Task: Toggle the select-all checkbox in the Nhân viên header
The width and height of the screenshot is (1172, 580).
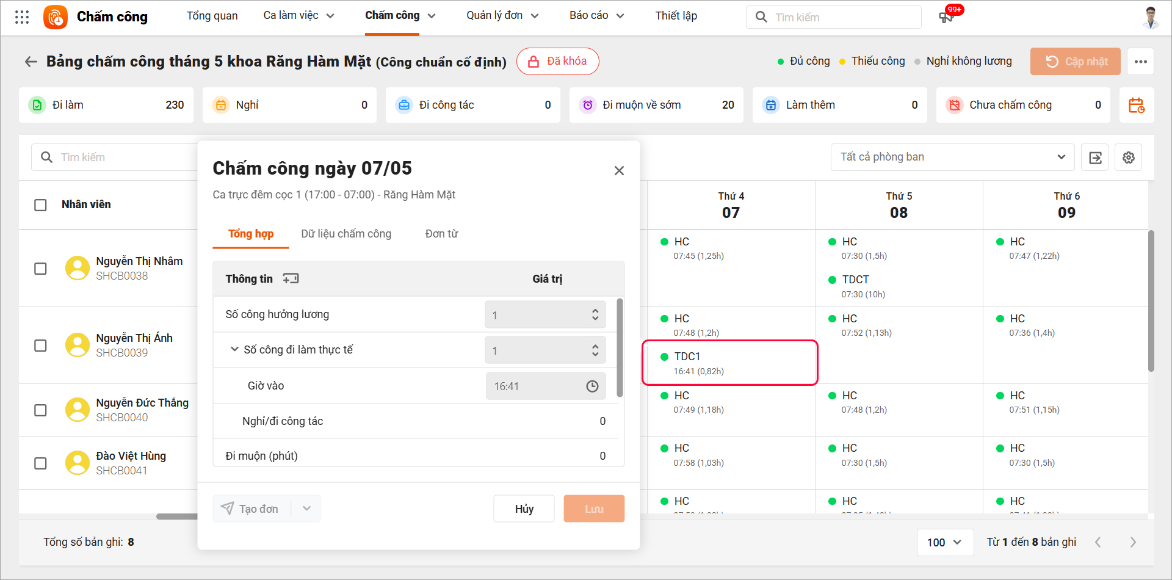Action: [40, 205]
